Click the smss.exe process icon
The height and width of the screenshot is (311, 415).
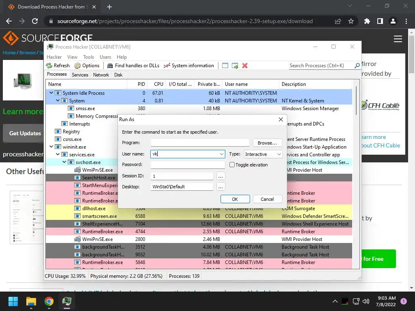coord(71,109)
